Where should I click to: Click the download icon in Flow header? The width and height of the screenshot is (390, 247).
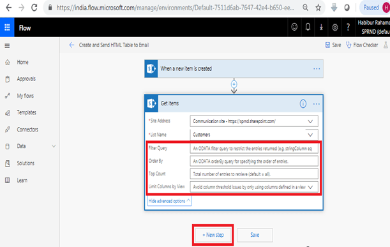click(321, 27)
